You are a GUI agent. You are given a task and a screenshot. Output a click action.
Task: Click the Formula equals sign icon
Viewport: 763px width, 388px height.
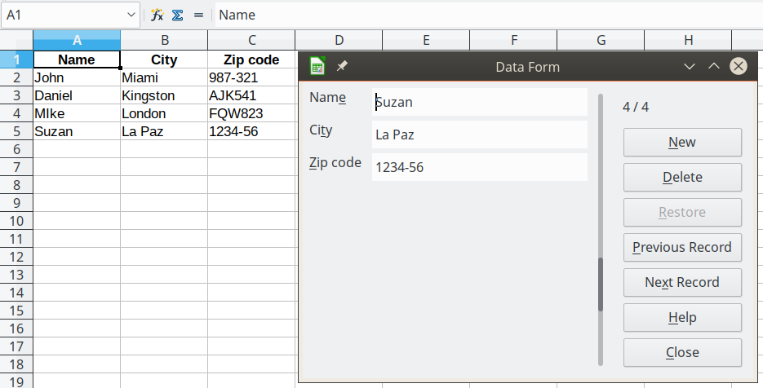[197, 15]
